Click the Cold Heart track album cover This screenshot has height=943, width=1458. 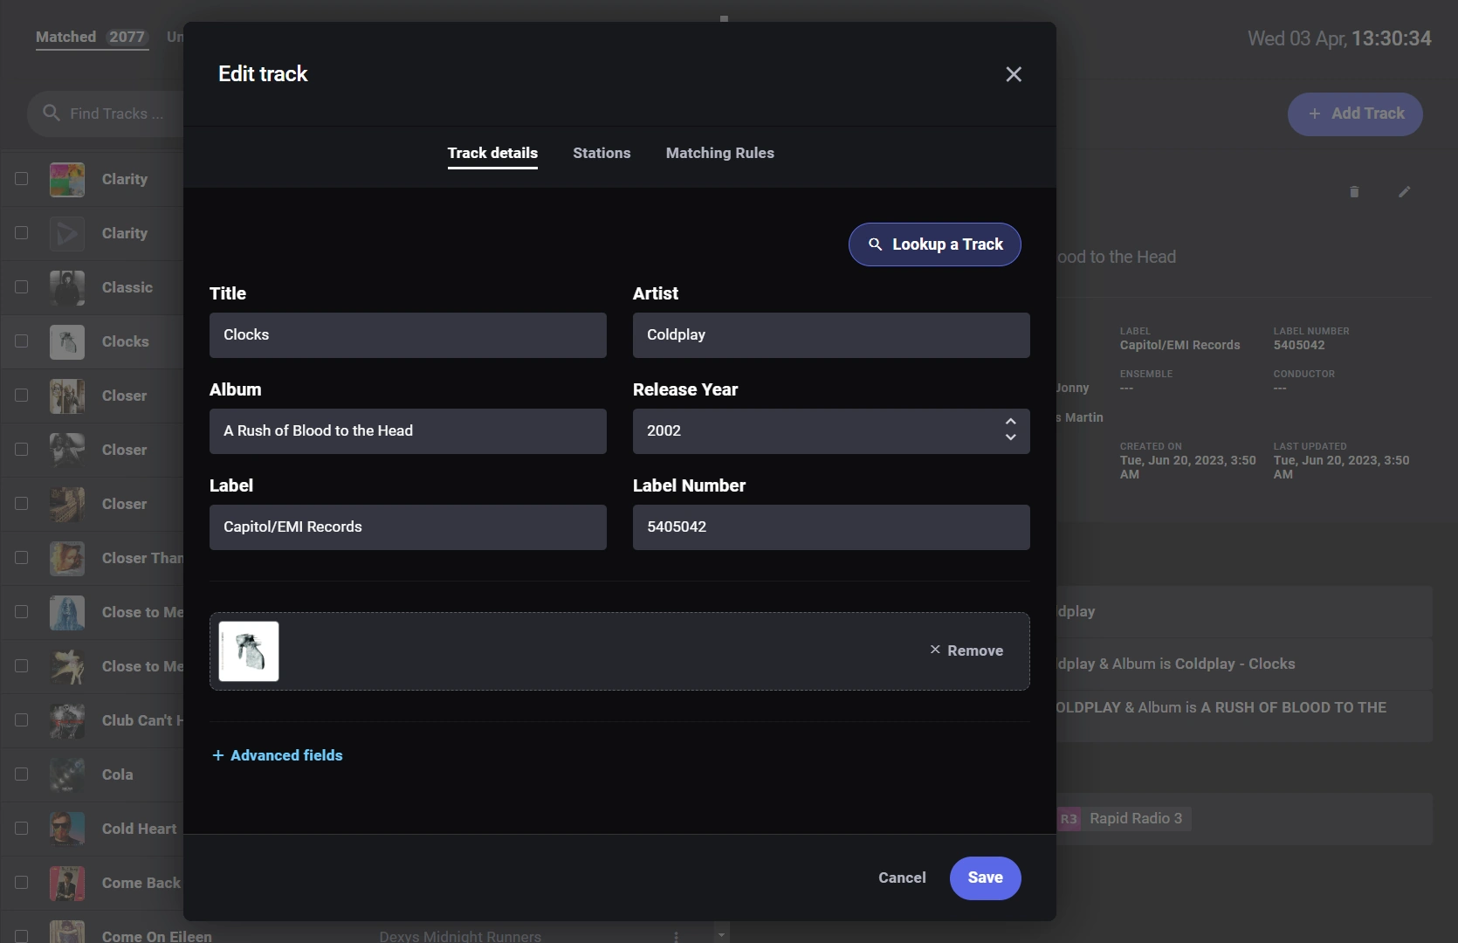[67, 829]
